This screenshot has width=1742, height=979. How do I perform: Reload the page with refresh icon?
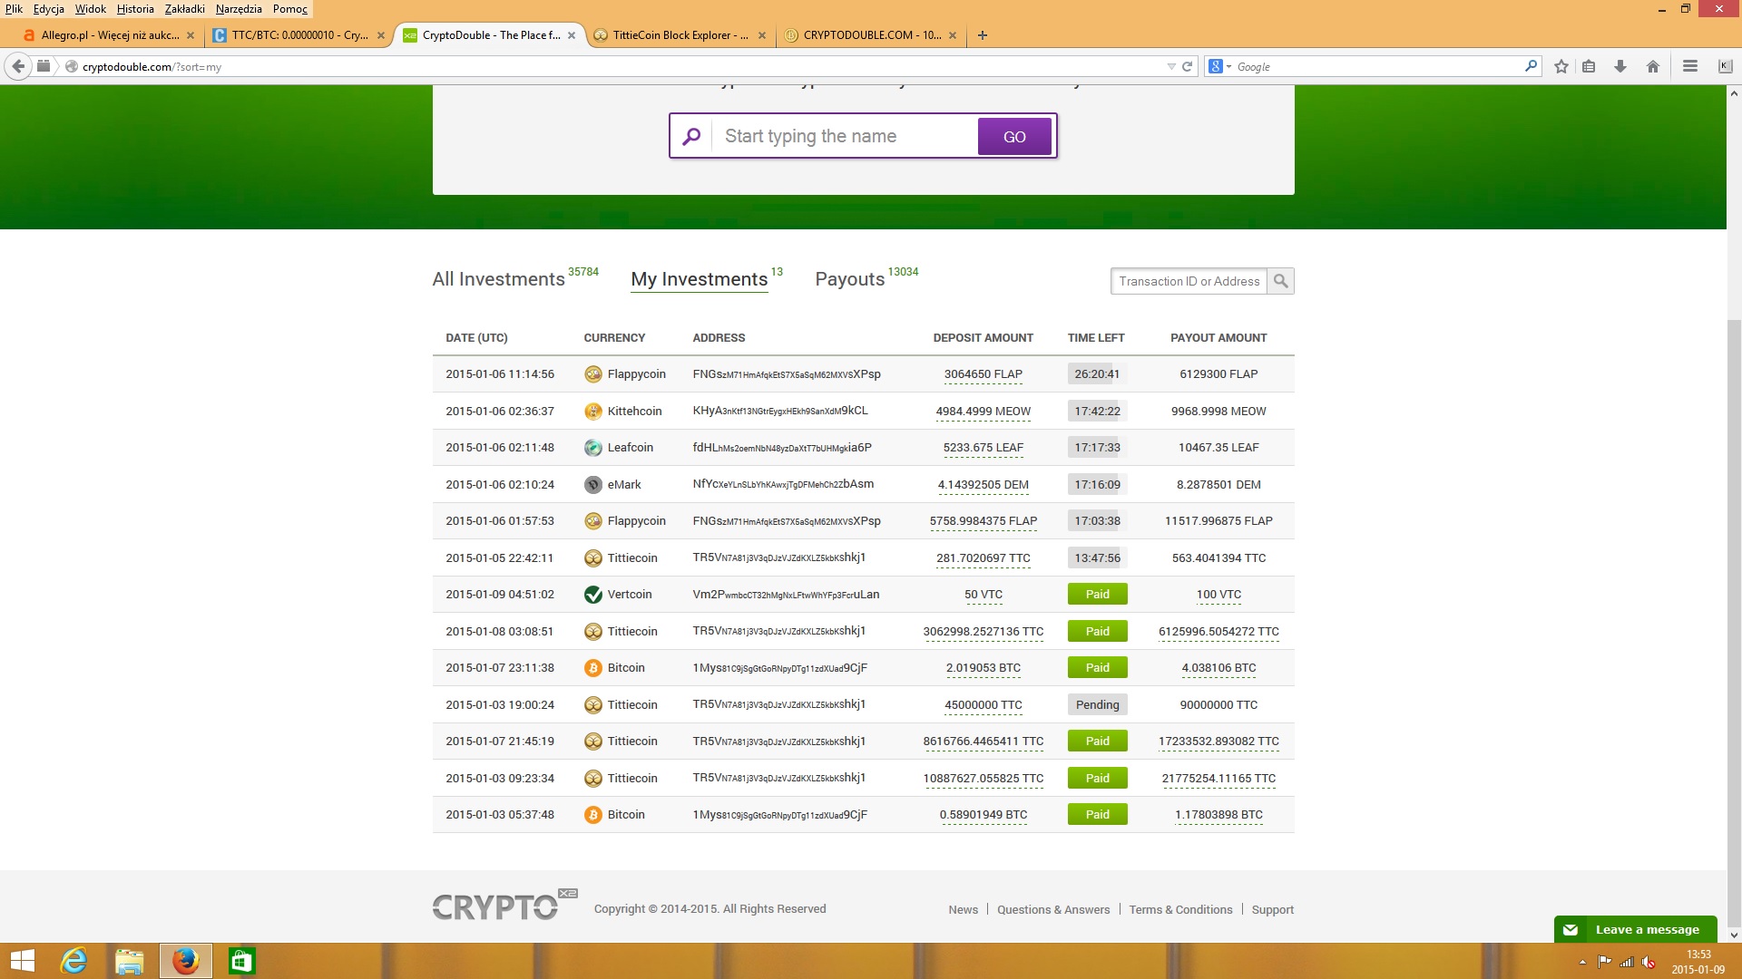[x=1187, y=66]
